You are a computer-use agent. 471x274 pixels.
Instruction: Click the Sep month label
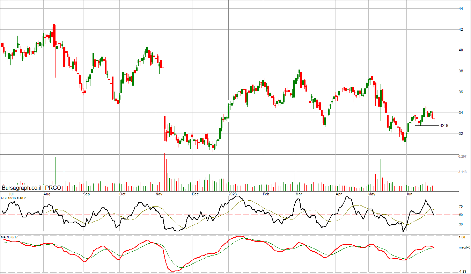click(87, 194)
